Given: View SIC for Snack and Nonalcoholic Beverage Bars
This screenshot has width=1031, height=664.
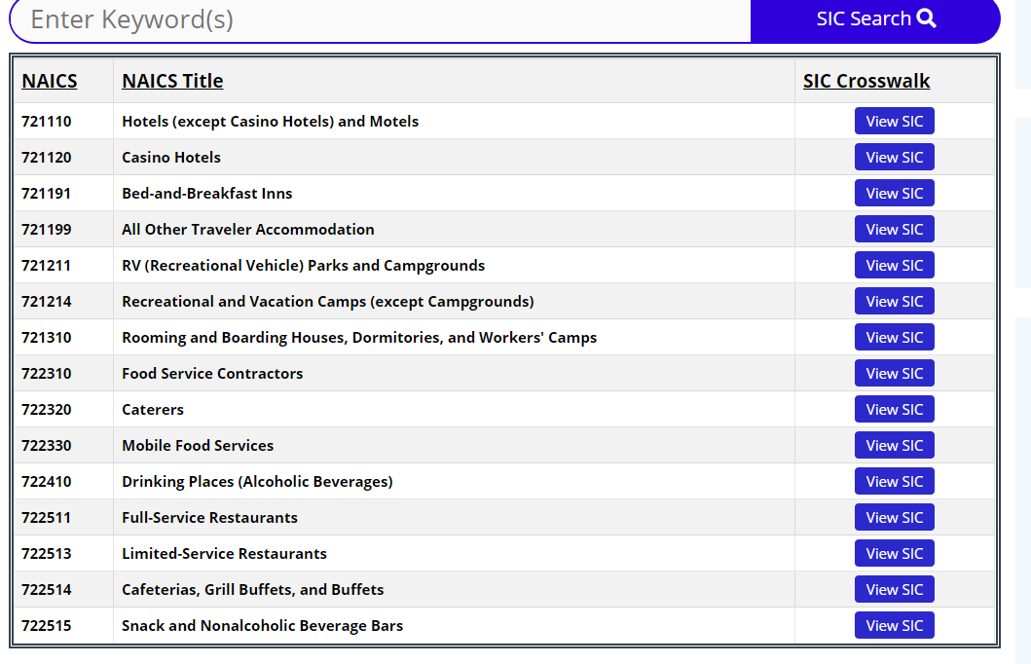Looking at the screenshot, I should click(895, 625).
